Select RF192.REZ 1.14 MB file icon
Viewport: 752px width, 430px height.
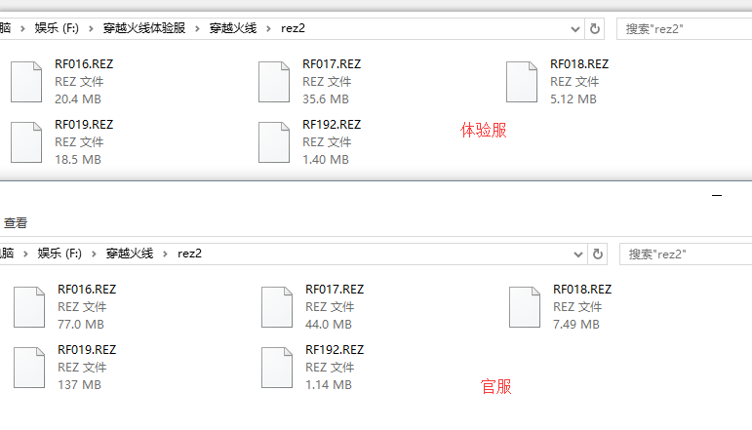(x=277, y=368)
